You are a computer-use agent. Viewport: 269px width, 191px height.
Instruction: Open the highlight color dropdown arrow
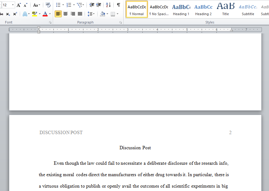point(40,14)
